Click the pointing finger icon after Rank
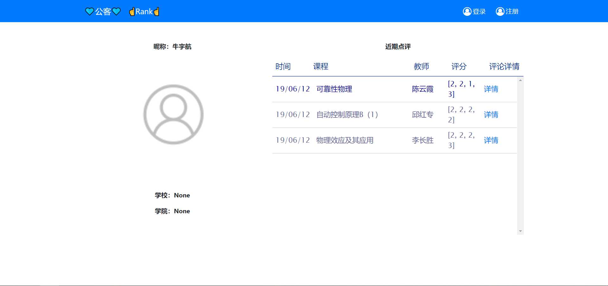Viewport: 608px width, 286px height. coord(156,12)
